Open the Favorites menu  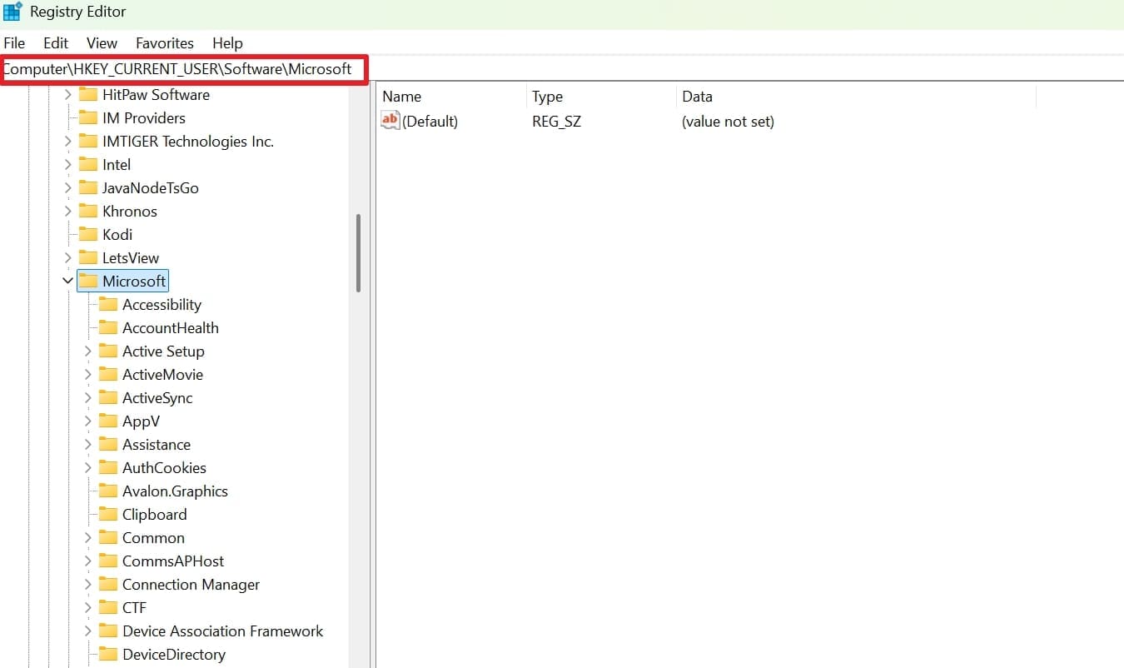165,42
